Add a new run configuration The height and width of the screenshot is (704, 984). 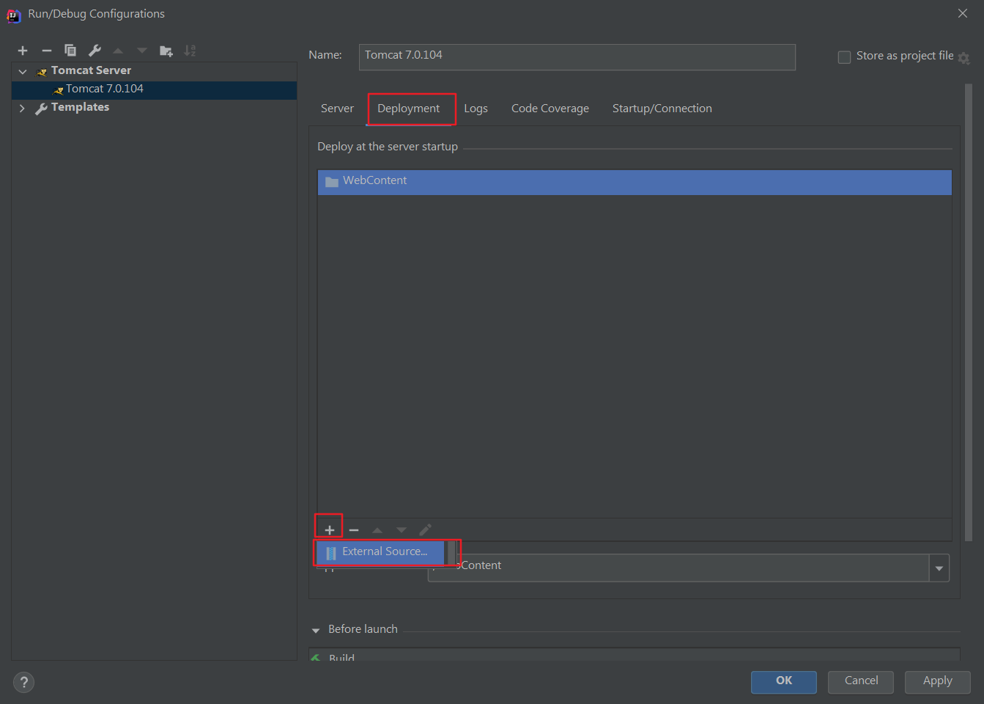coord(23,51)
